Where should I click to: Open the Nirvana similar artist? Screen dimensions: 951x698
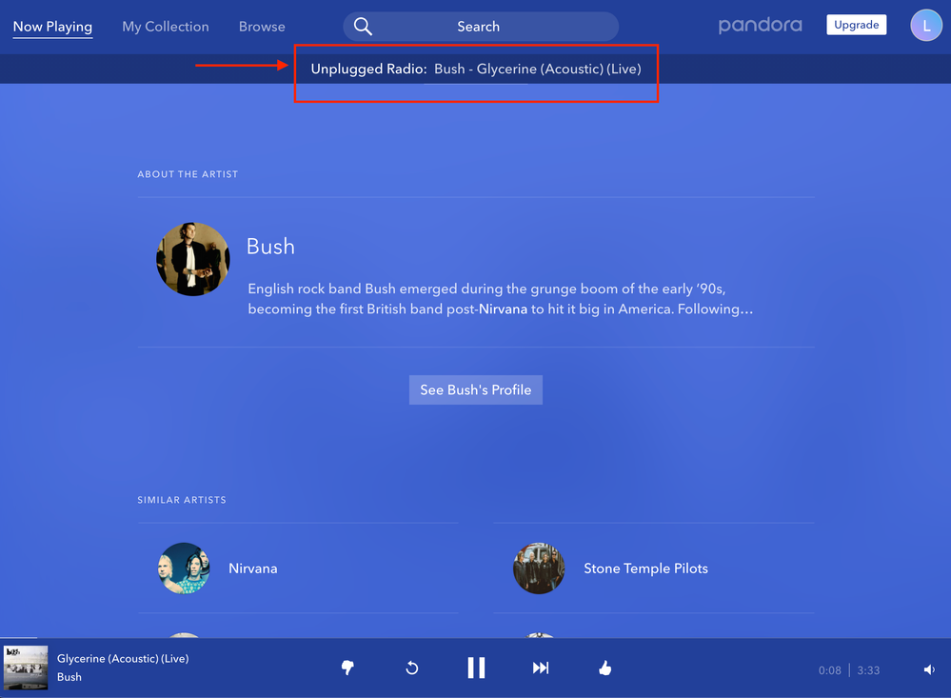pos(252,568)
